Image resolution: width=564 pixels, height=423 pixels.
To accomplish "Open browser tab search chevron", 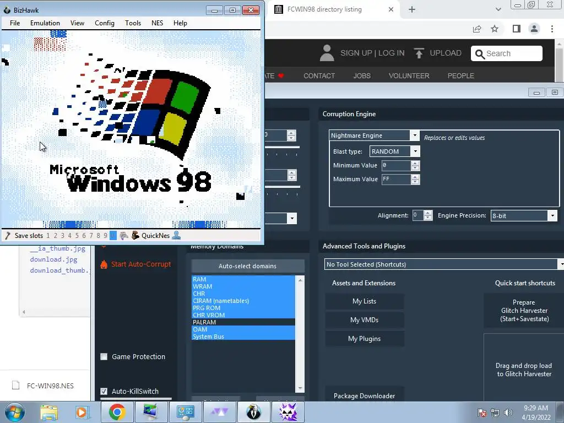I will [498, 9].
